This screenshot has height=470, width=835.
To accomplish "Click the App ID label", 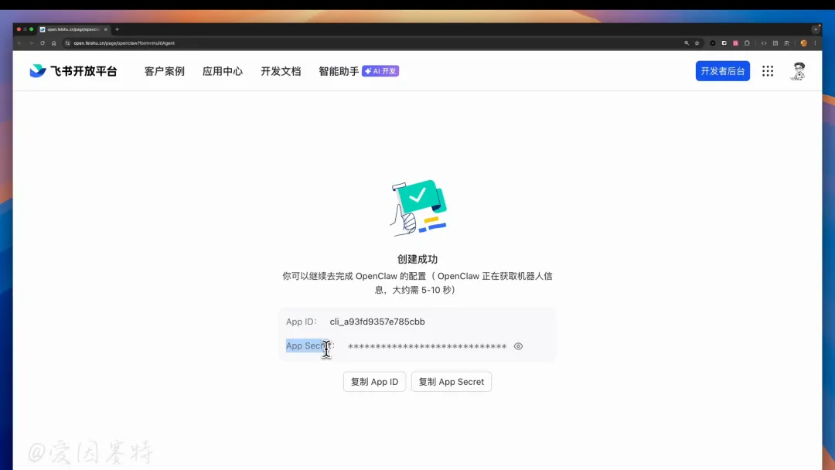I will [x=301, y=322].
